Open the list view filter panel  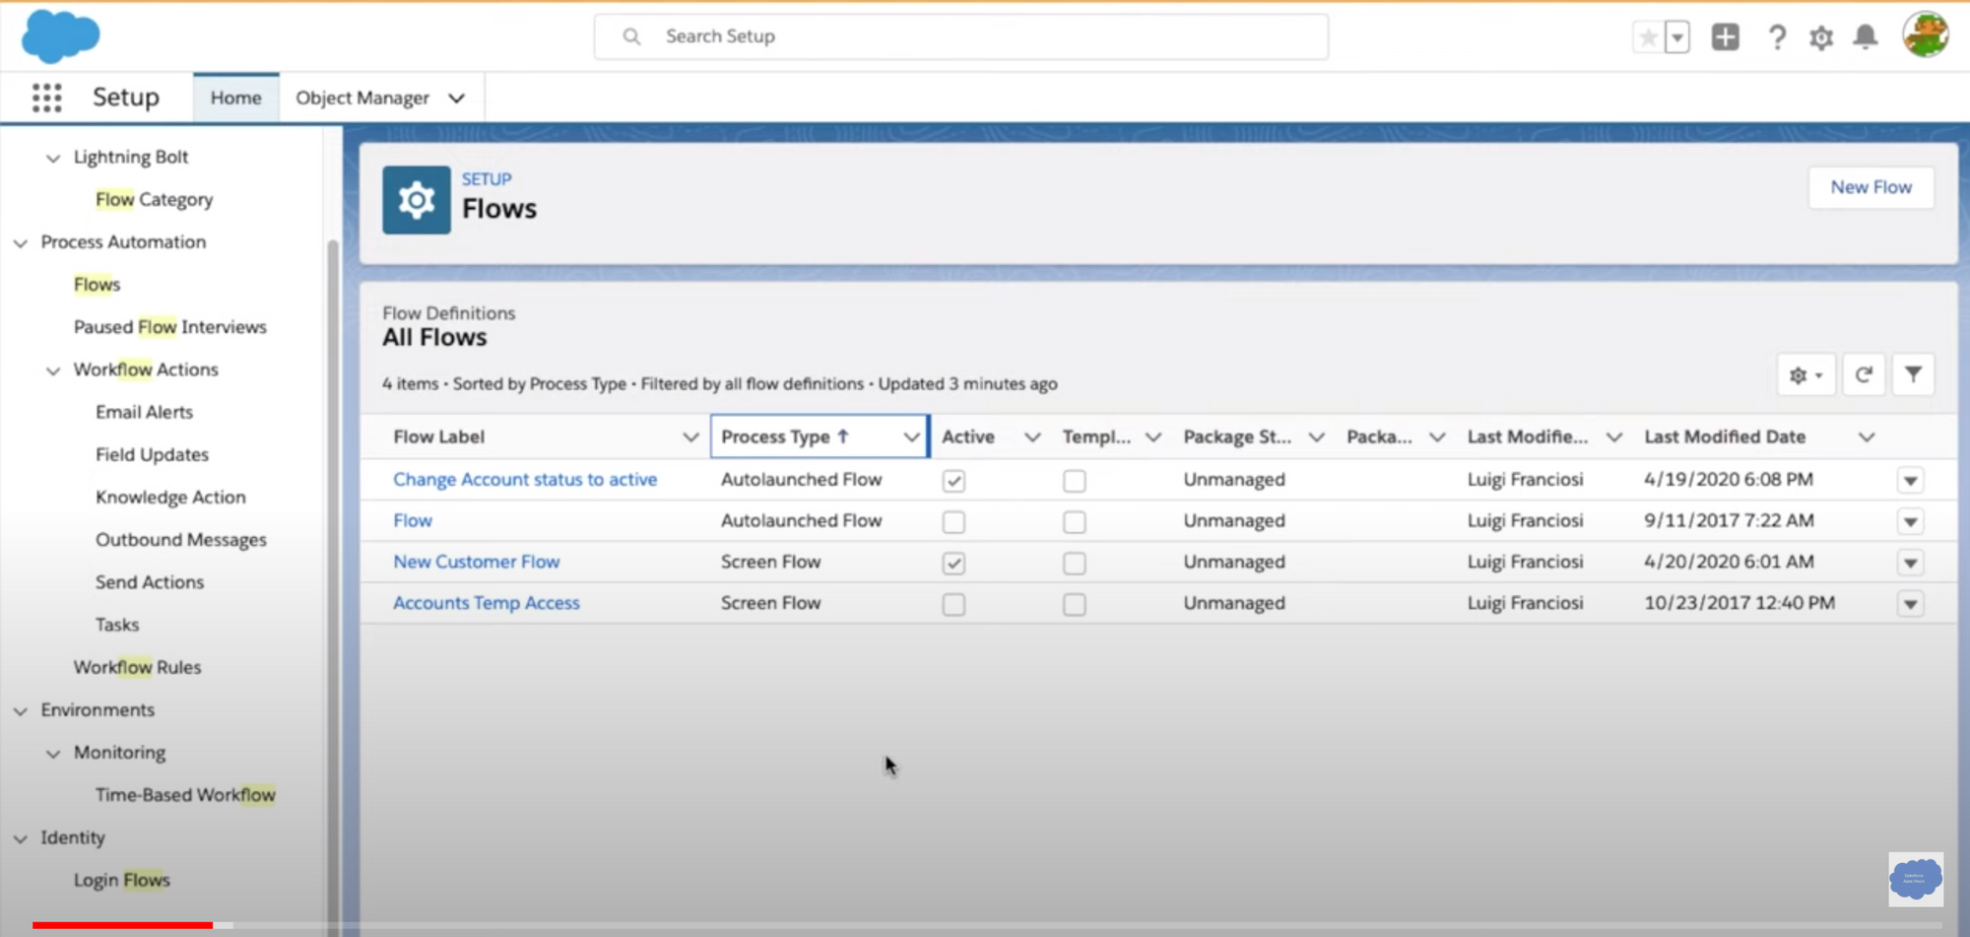coord(1913,374)
